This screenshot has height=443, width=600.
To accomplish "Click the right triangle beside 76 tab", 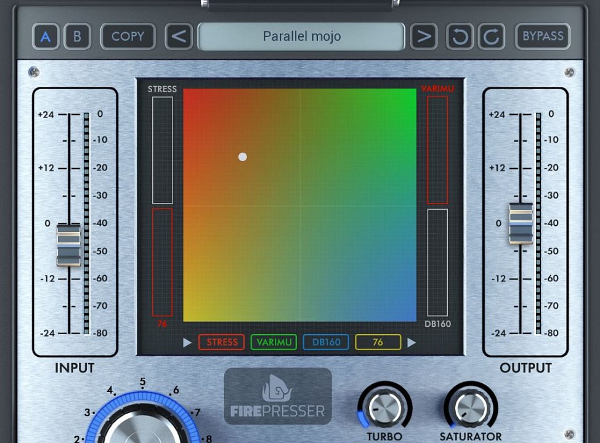I will 411,343.
